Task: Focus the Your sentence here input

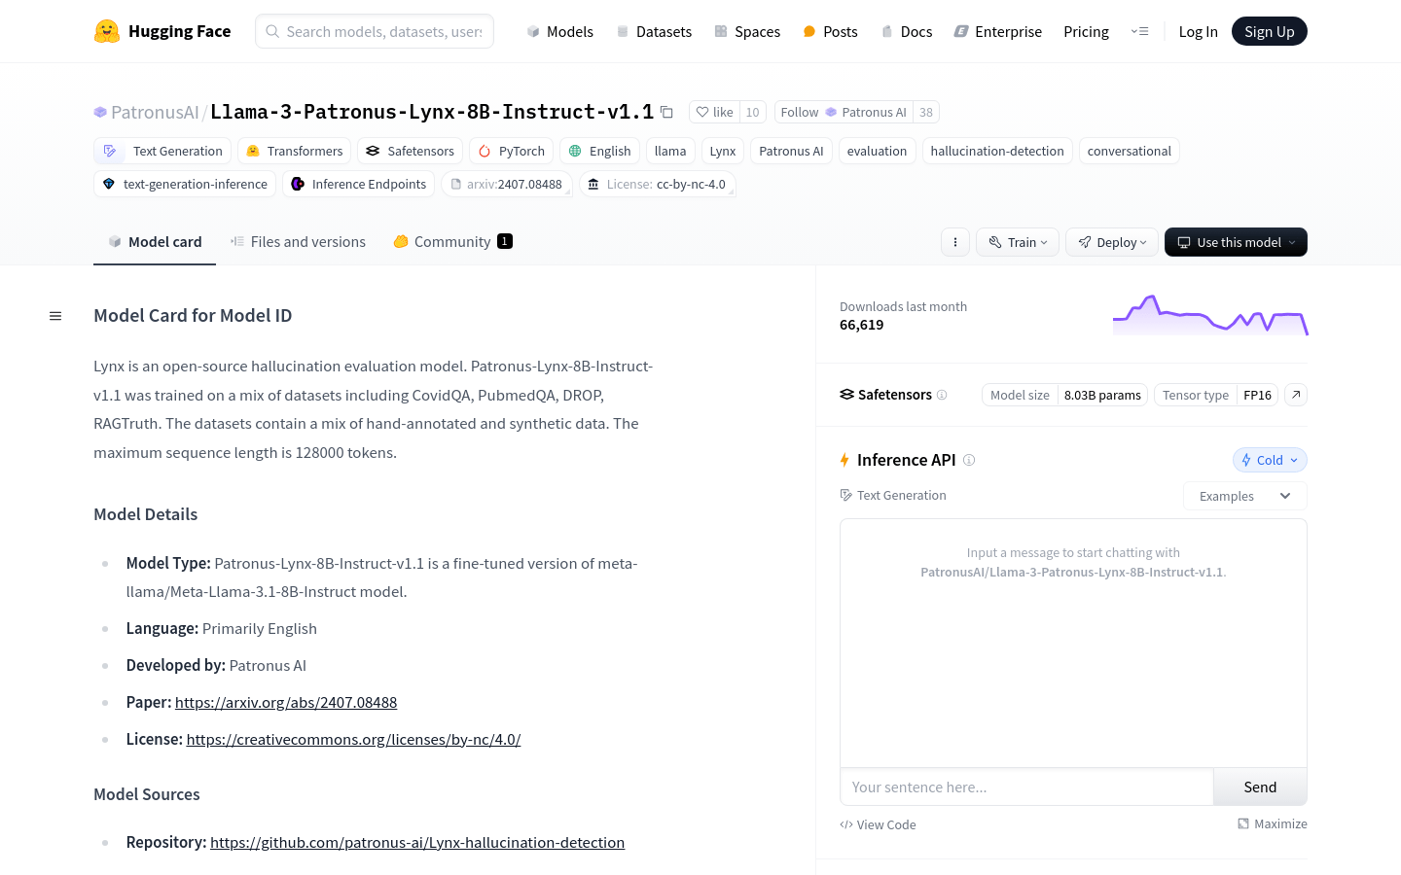Action: click(1026, 787)
